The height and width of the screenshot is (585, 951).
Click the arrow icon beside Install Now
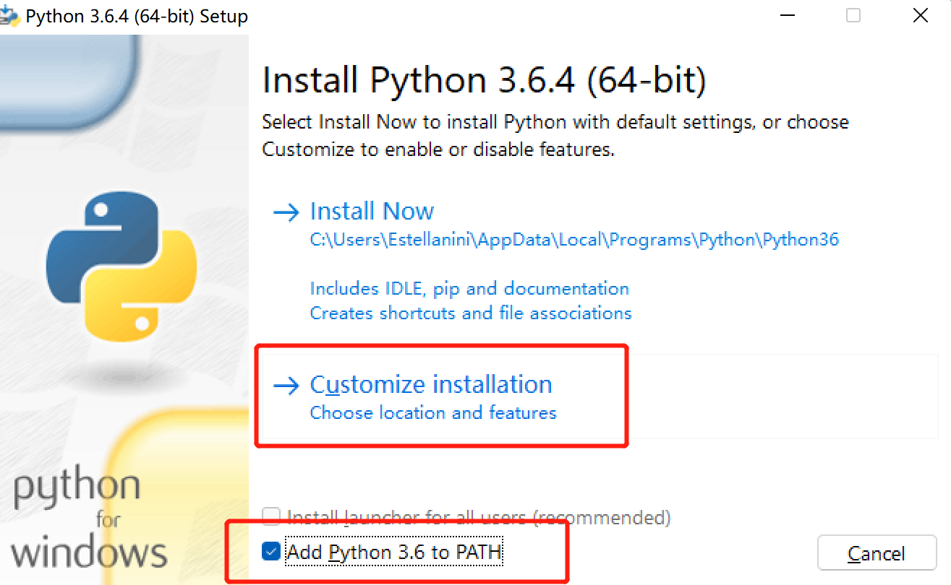pyautogui.click(x=285, y=212)
